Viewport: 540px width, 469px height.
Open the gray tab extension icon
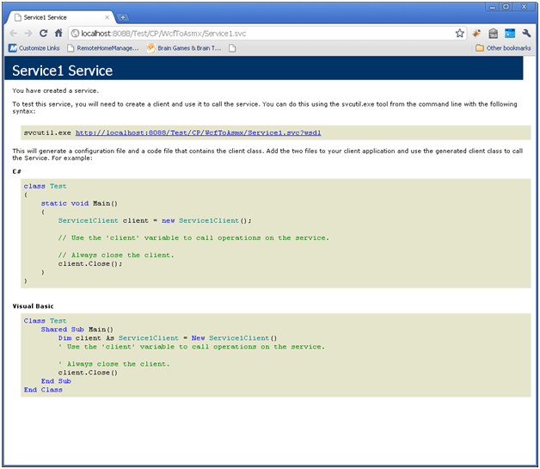pos(494,34)
